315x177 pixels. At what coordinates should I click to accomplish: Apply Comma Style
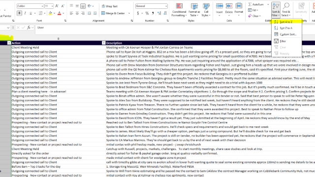153,13
